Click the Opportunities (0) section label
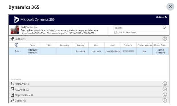 pyautogui.click(x=24, y=95)
